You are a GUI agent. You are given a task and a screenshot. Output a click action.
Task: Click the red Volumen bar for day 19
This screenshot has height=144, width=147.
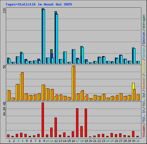(x=86, y=123)
